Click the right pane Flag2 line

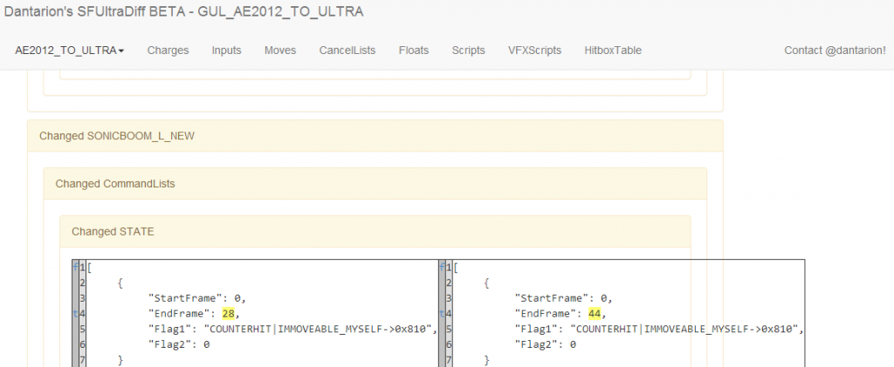[545, 344]
